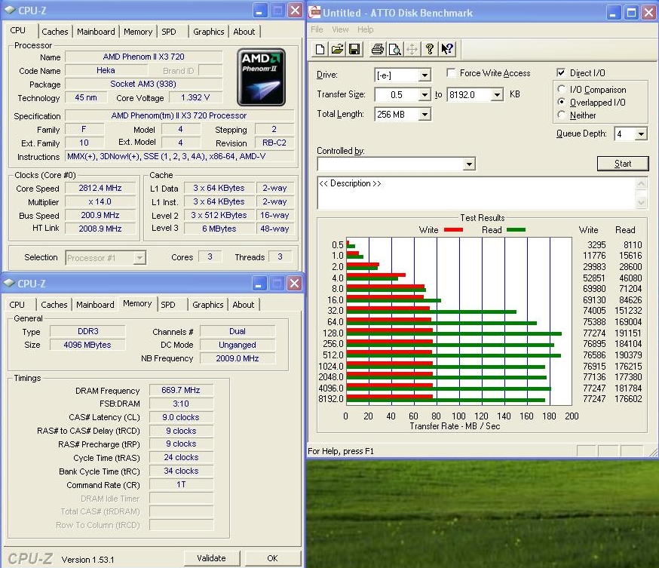Open the Processor #1 Selection dropdown
The height and width of the screenshot is (568, 659).
(139, 258)
